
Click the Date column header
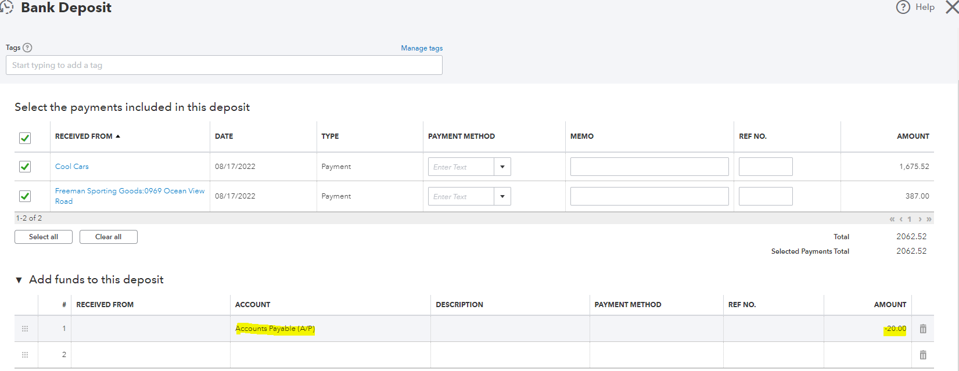pyautogui.click(x=224, y=136)
